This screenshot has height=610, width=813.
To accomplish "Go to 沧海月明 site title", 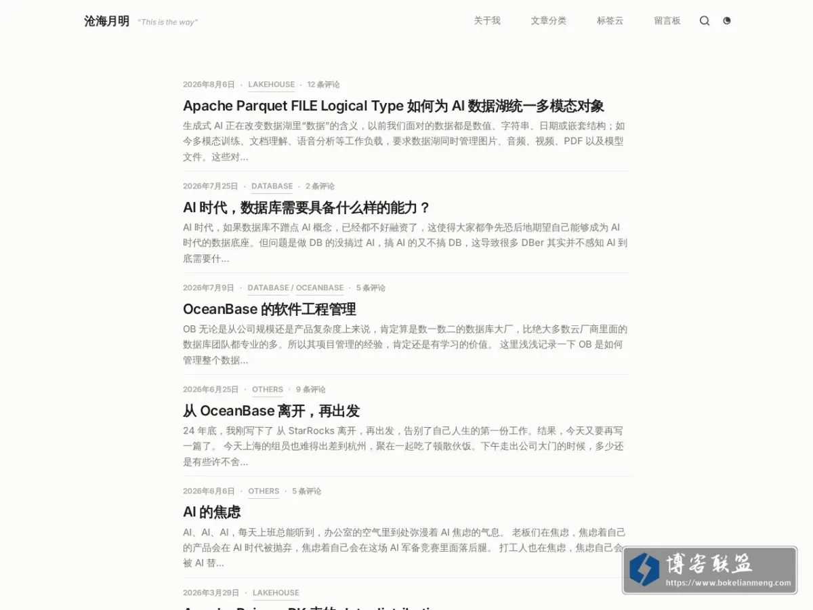I will click(106, 21).
